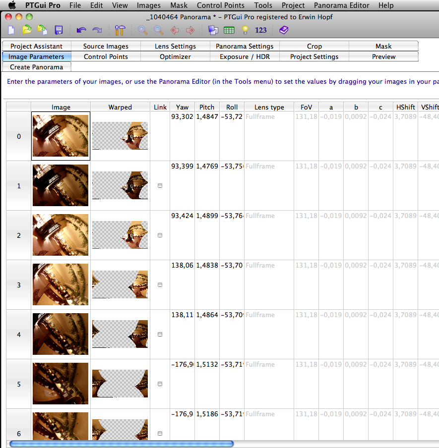Toggle the Link checkbox for image 6
The width and height of the screenshot is (439, 448).
tap(160, 434)
